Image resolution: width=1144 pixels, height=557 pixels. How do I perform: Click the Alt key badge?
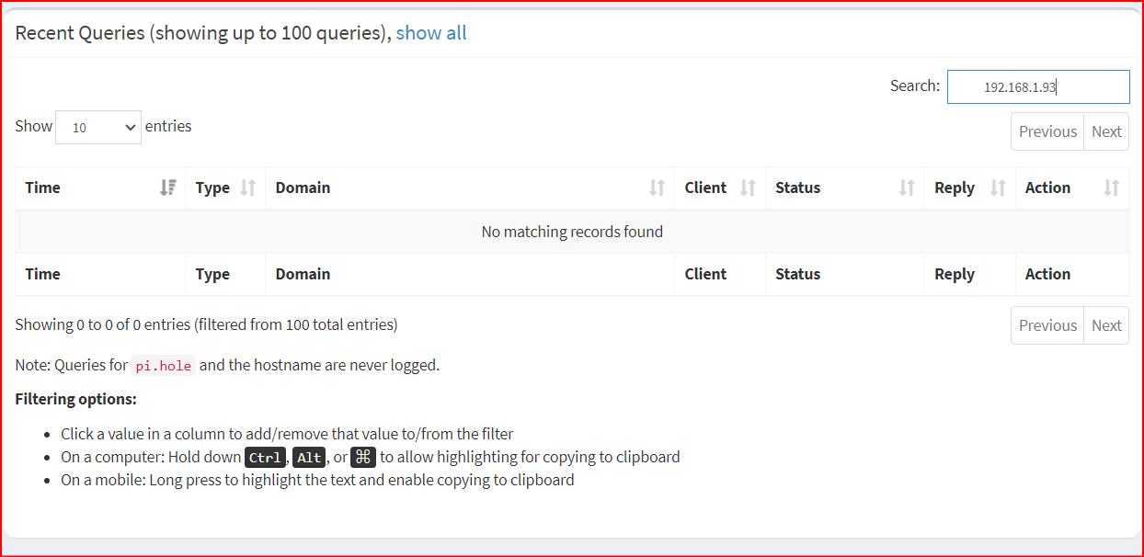point(309,457)
